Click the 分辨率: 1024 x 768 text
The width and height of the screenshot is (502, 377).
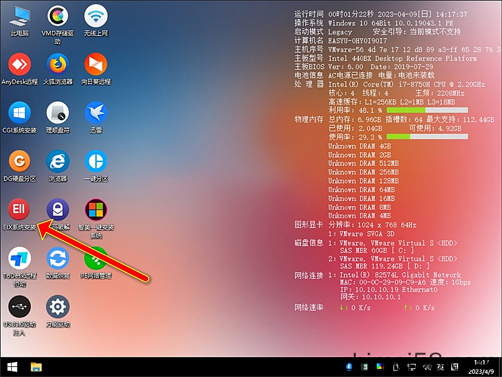coord(372,225)
